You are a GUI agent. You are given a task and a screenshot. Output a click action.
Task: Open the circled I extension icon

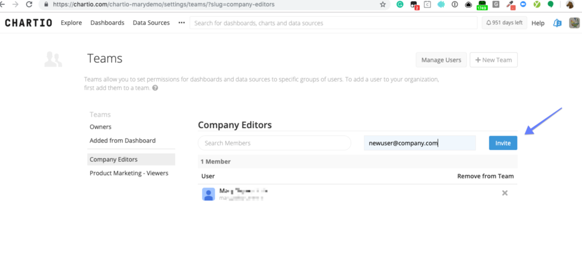click(x=455, y=5)
